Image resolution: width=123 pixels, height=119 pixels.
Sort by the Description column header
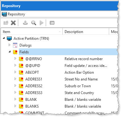(x=86, y=32)
